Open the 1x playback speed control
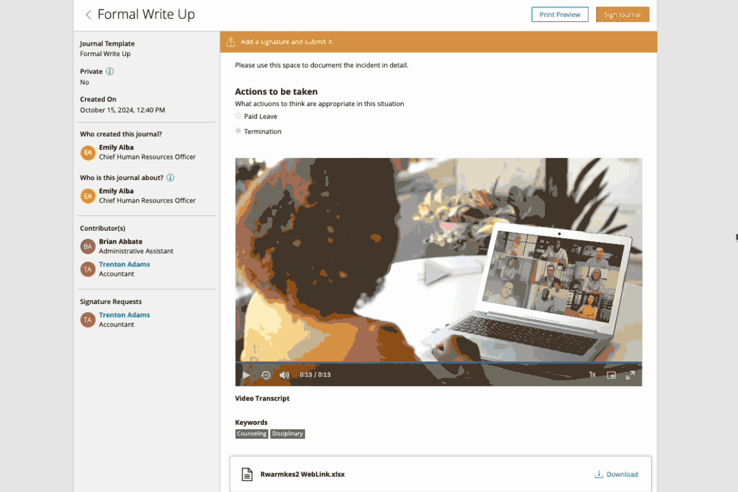This screenshot has width=738, height=492. (592, 375)
